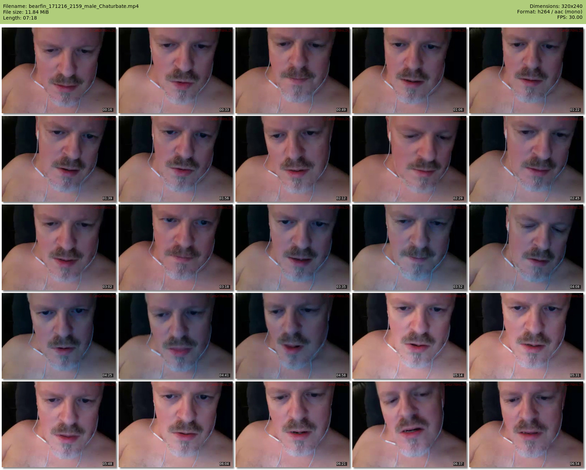Open the frame marked 02:12
586x470 pixels.
tap(292, 159)
